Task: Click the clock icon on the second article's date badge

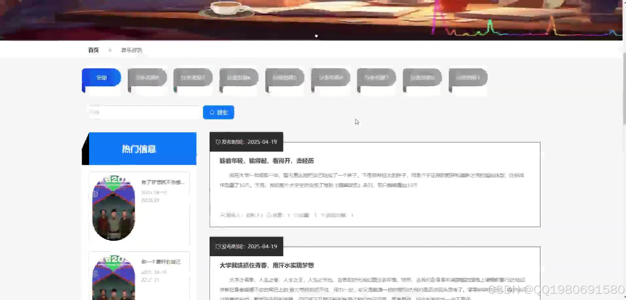Action: click(x=218, y=246)
